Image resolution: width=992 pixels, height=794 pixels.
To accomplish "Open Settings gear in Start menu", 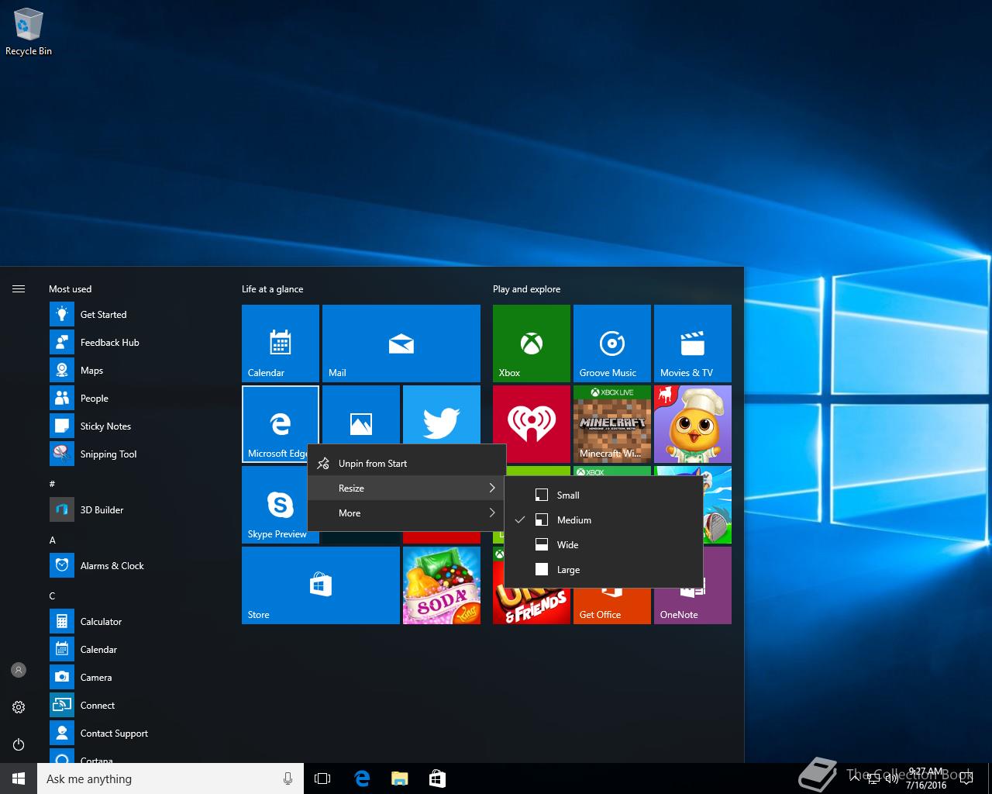I will 19,707.
